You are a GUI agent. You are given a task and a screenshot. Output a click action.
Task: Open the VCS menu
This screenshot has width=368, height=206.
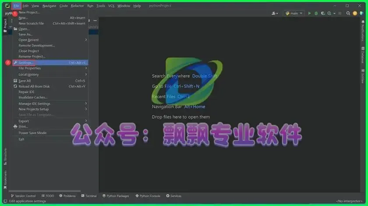click(x=111, y=6)
